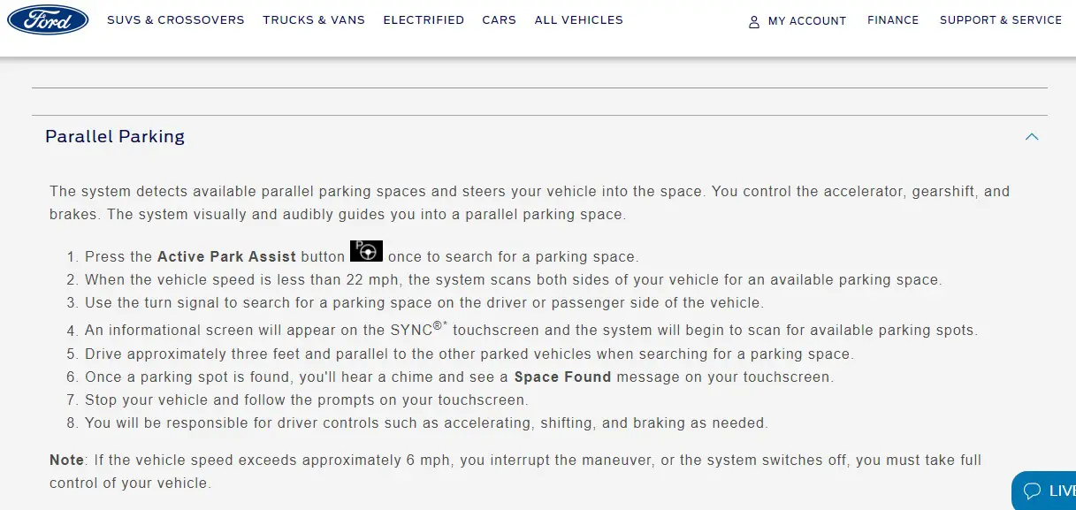Choose All Vehicles in the navigation bar
Screen dimensions: 1076x510
(579, 19)
